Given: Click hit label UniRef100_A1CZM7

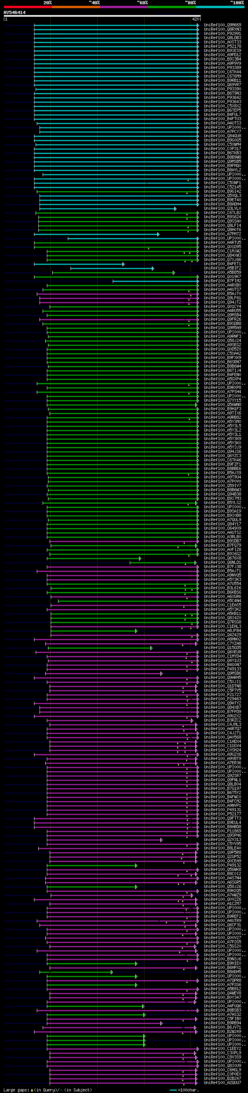Looking at the screenshot, I should 222,903.
